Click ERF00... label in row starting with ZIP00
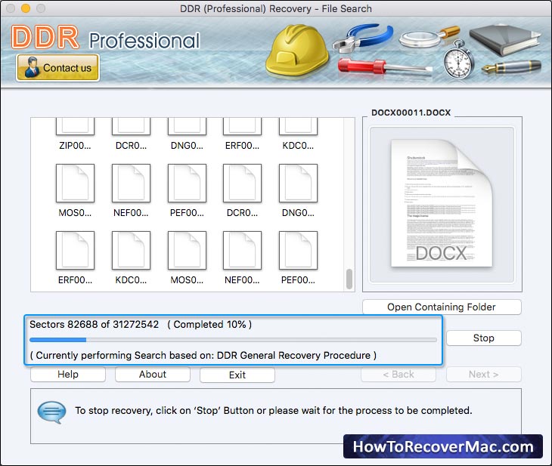This screenshot has height=466, width=552. coord(242,146)
